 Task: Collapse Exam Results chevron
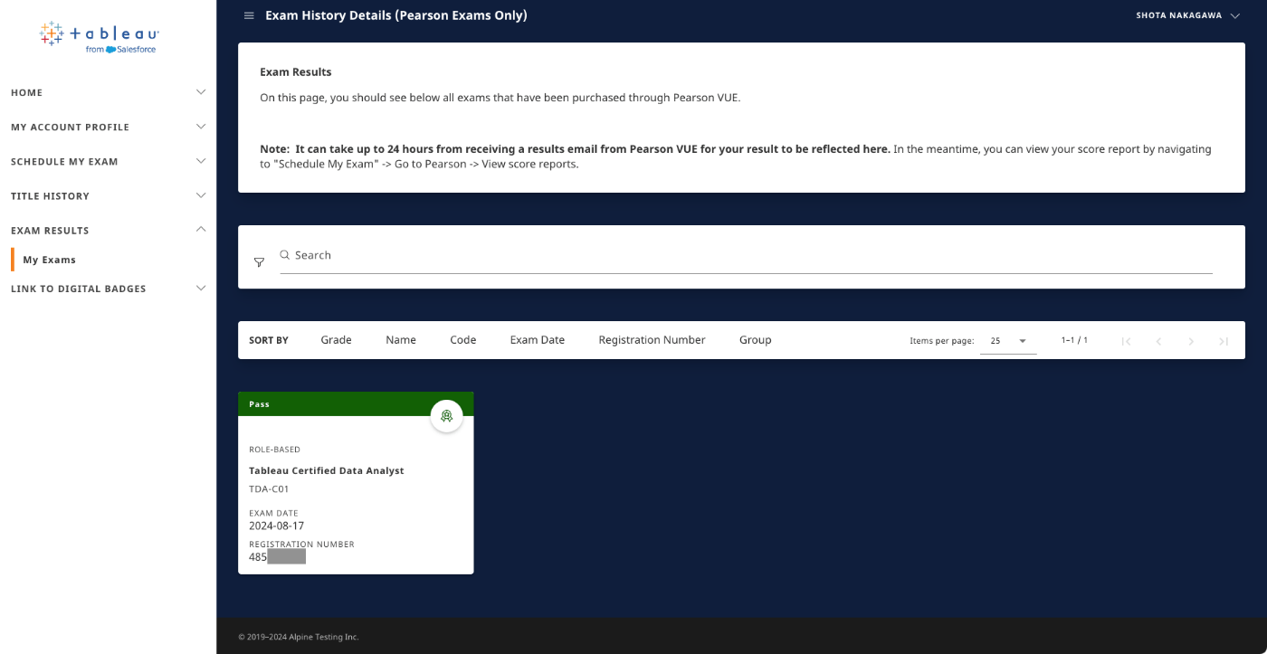[201, 230]
